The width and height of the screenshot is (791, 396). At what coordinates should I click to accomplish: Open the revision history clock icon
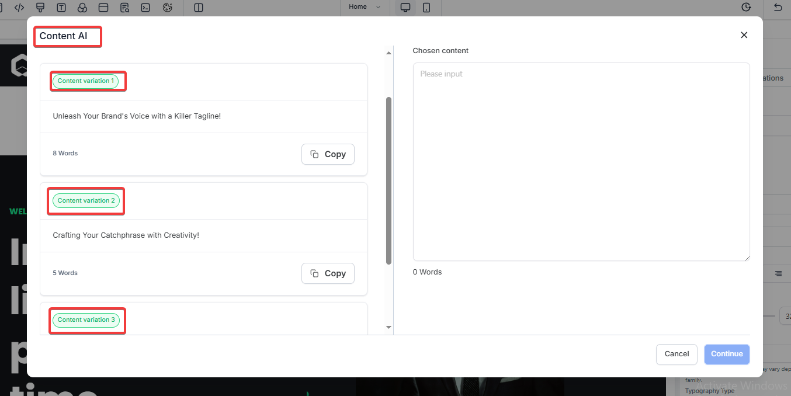click(x=746, y=8)
